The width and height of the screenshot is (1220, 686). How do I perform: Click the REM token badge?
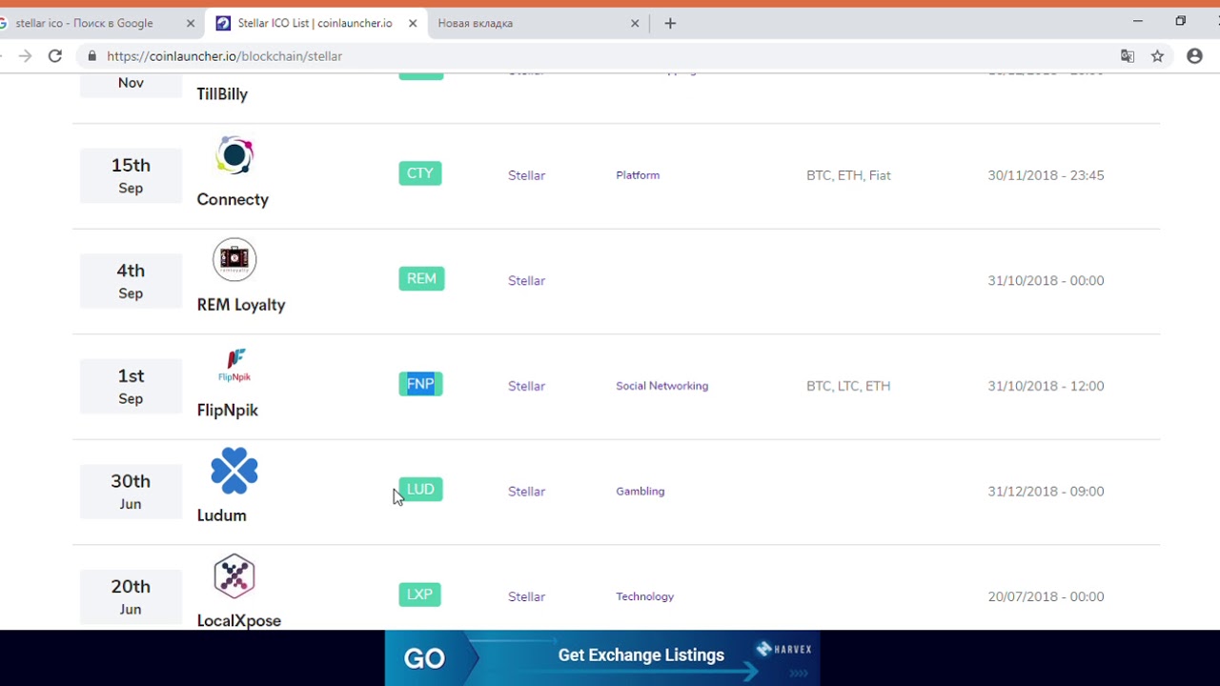point(421,278)
